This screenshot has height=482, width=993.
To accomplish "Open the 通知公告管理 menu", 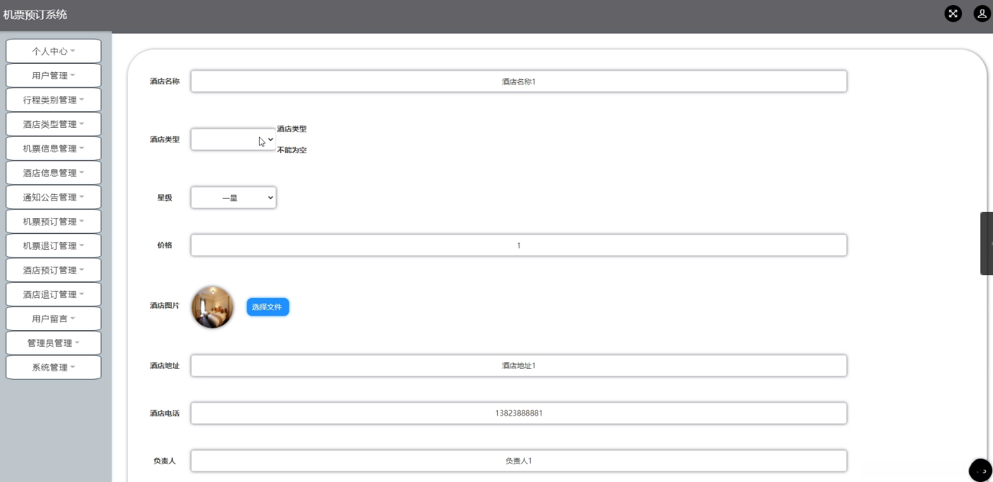I will pos(53,197).
